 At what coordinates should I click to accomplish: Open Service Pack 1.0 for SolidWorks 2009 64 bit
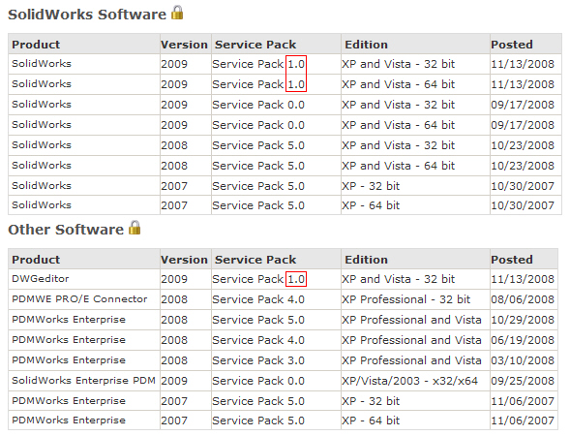(258, 84)
